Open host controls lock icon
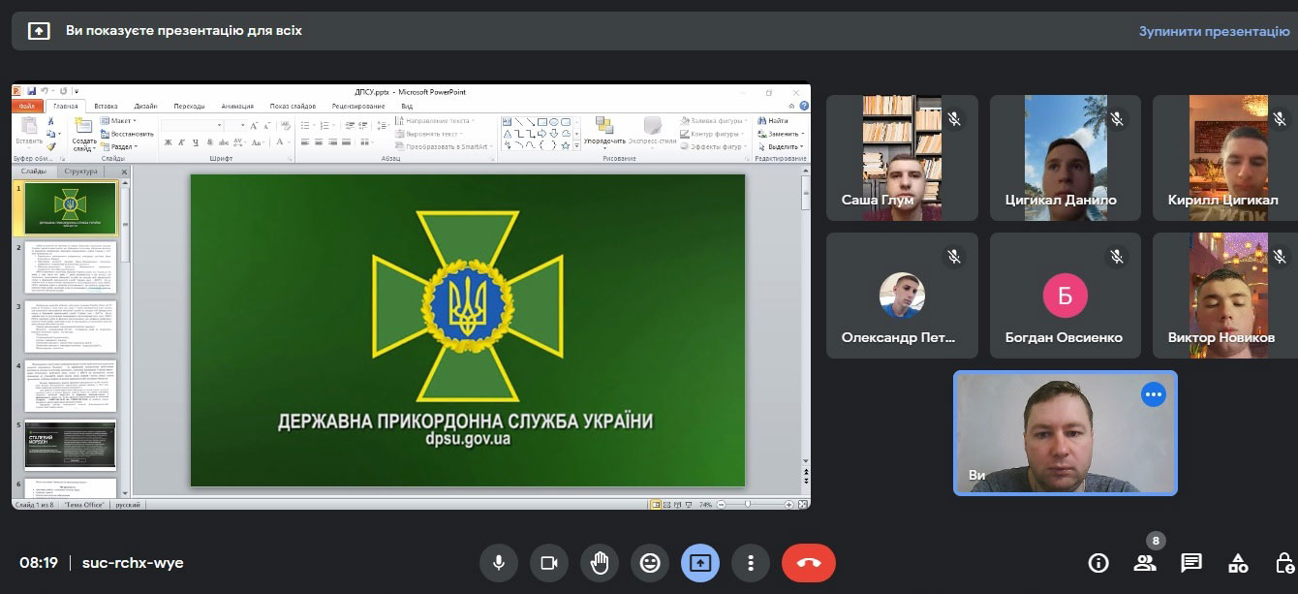The image size is (1298, 594). tap(1284, 563)
